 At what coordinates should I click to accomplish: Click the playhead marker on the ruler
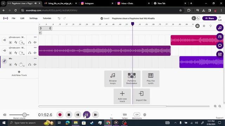tap(133, 24)
